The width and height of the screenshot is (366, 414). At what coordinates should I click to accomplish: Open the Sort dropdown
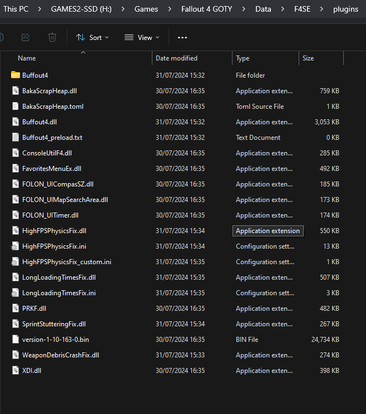click(x=92, y=38)
